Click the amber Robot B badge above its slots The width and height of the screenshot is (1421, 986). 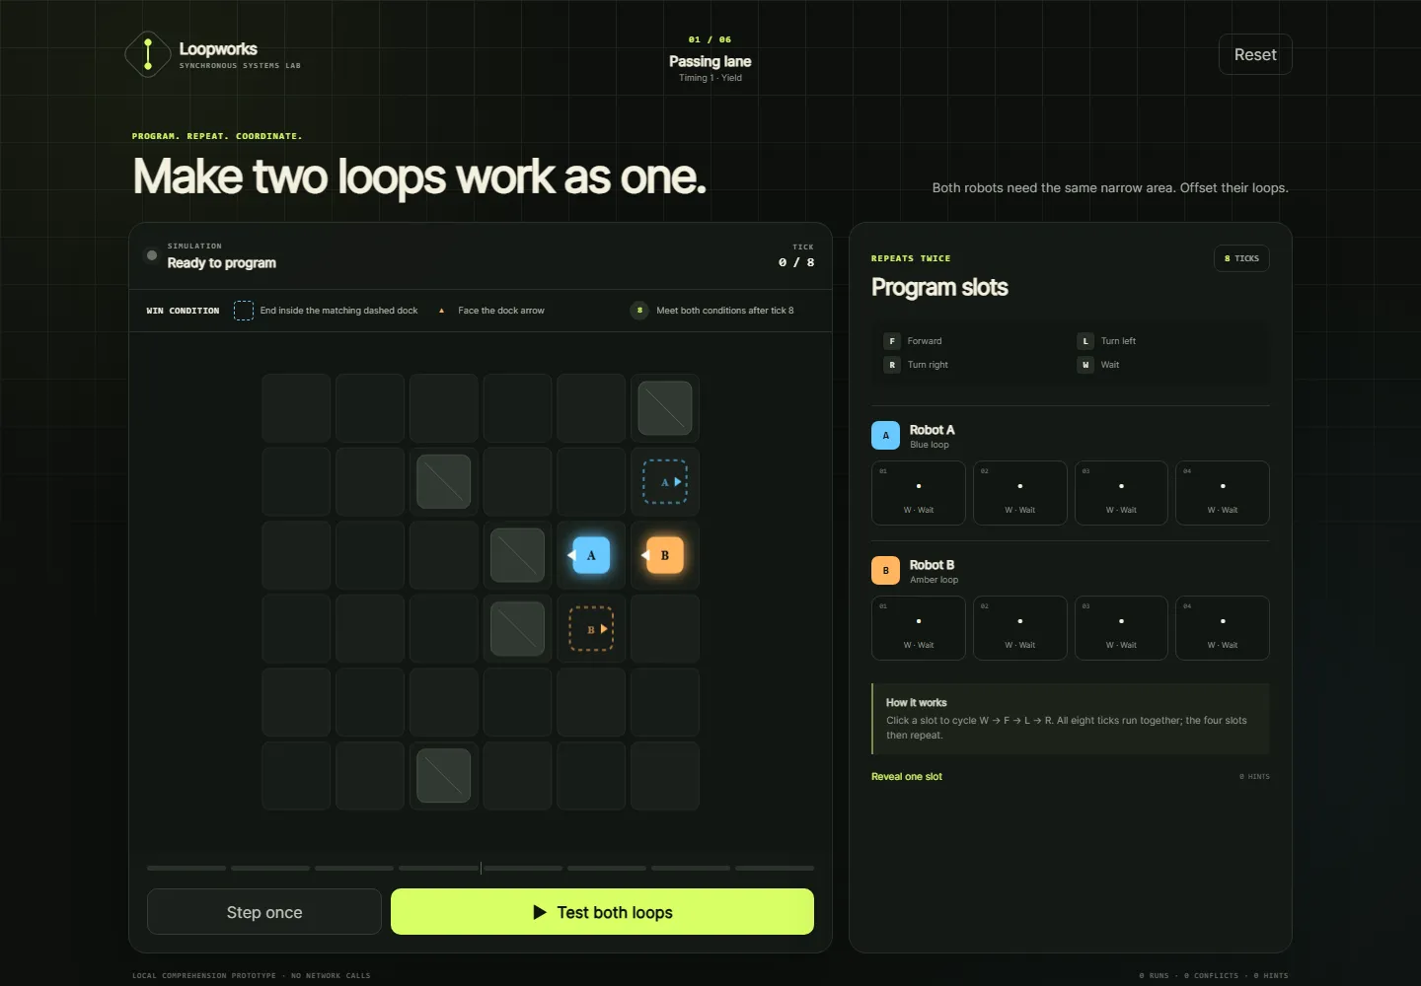pos(885,571)
